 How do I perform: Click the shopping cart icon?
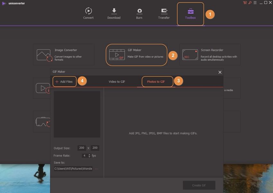point(245,3)
